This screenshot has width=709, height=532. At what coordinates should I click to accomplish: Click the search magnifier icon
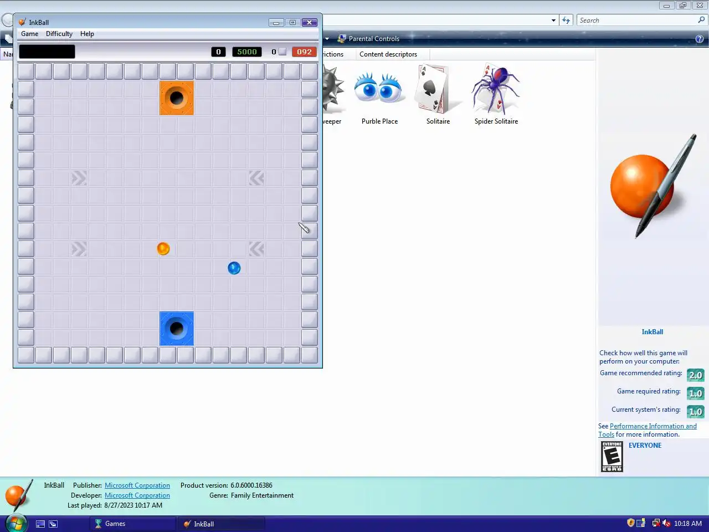coord(701,20)
